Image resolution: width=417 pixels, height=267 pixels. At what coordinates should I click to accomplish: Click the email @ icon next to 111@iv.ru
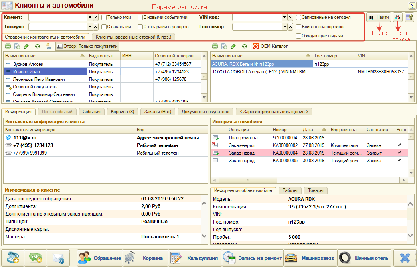8,137
